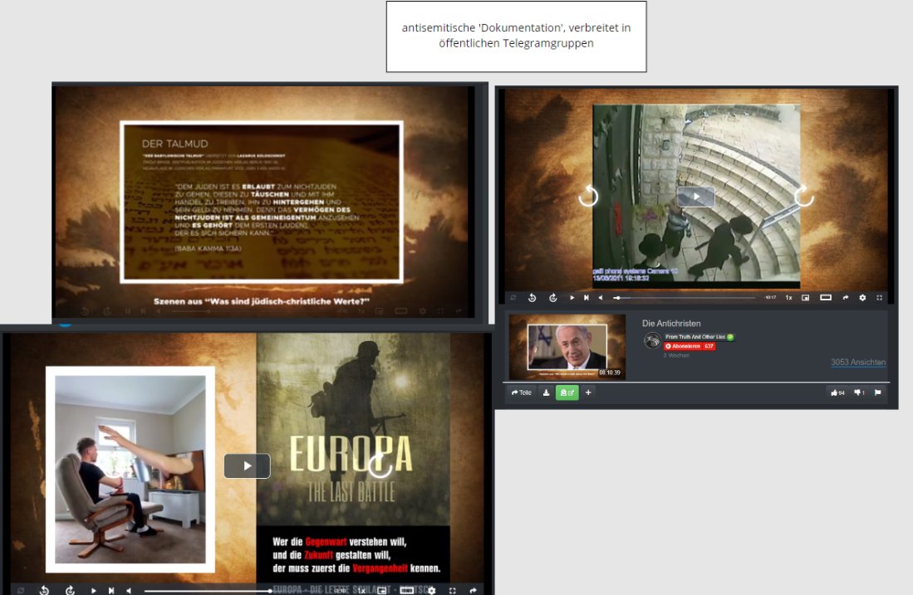Screen dimensions: 913x595
Task: Click left circular rewind overlay on stairs video
Action: click(x=589, y=196)
